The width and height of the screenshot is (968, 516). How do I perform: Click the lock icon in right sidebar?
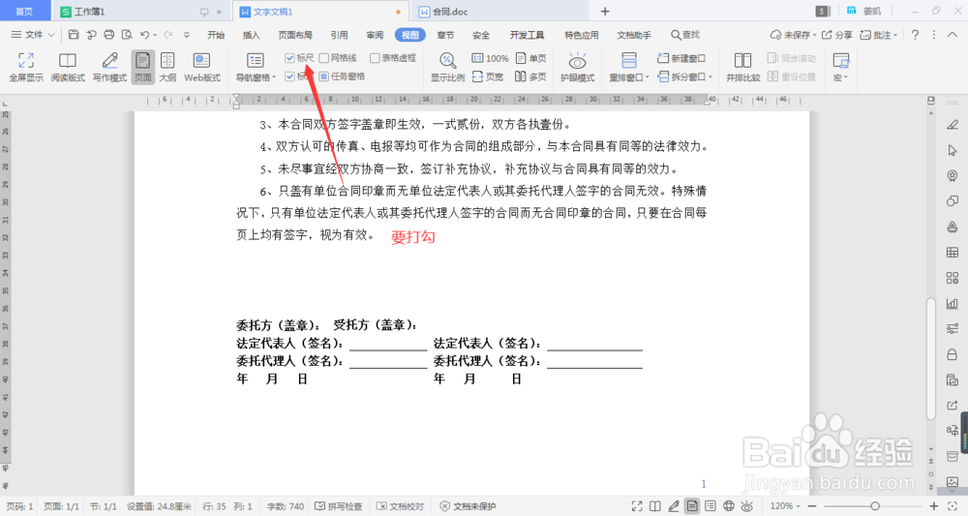click(x=953, y=354)
